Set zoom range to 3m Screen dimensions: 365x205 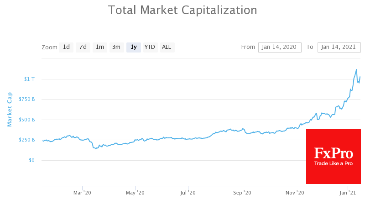[116, 47]
